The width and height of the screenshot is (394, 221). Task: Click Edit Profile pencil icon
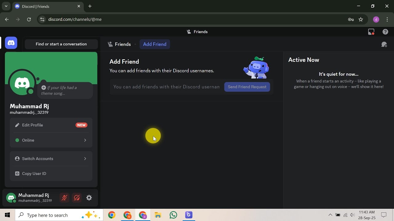(x=17, y=125)
